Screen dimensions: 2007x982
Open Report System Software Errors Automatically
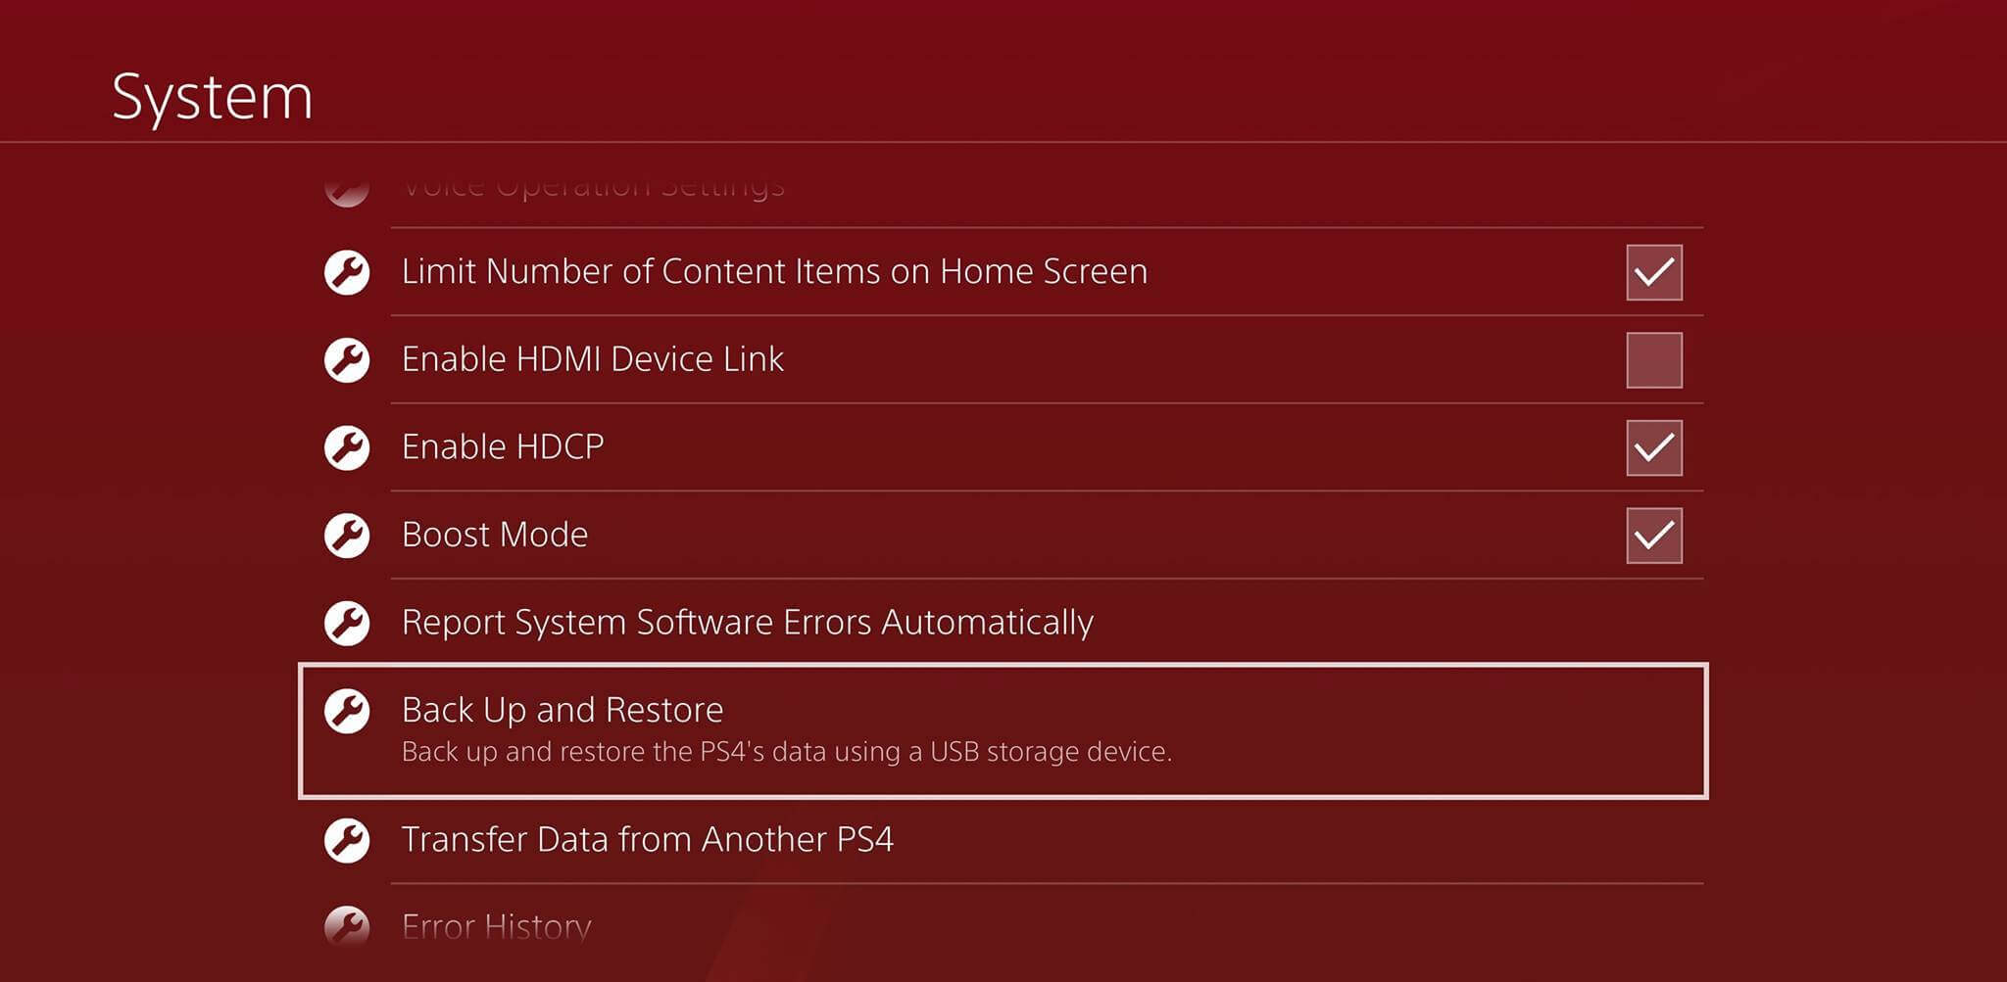[x=747, y=623]
